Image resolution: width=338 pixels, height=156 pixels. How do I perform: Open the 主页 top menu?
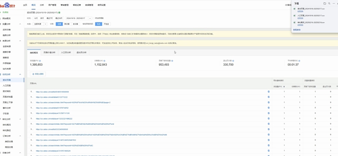point(25,5)
